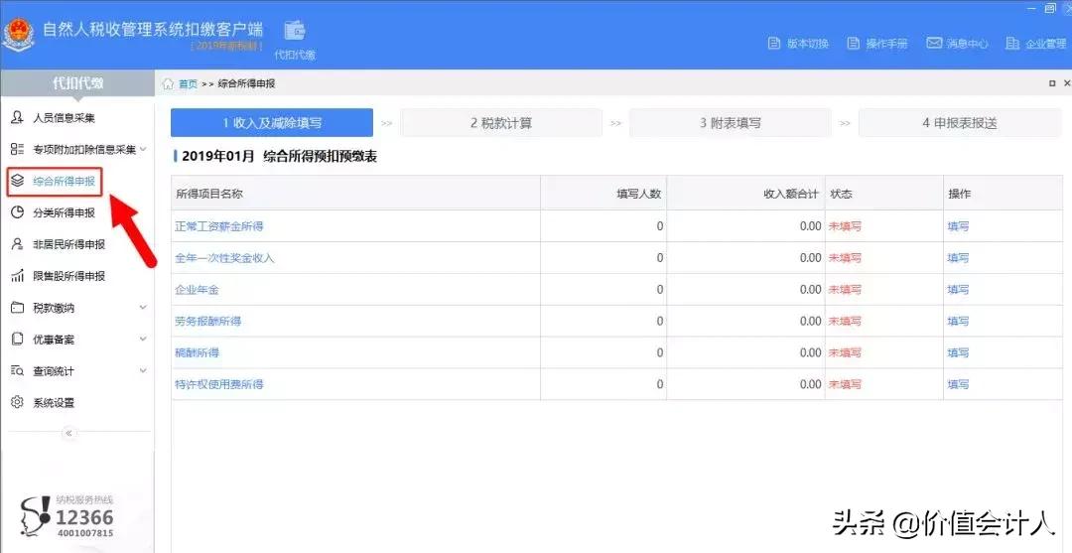Click 2019年01月 综合所得预扣预缴表 title

[280, 157]
